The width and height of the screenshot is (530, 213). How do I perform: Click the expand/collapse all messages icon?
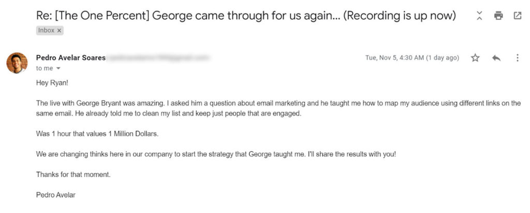(479, 16)
